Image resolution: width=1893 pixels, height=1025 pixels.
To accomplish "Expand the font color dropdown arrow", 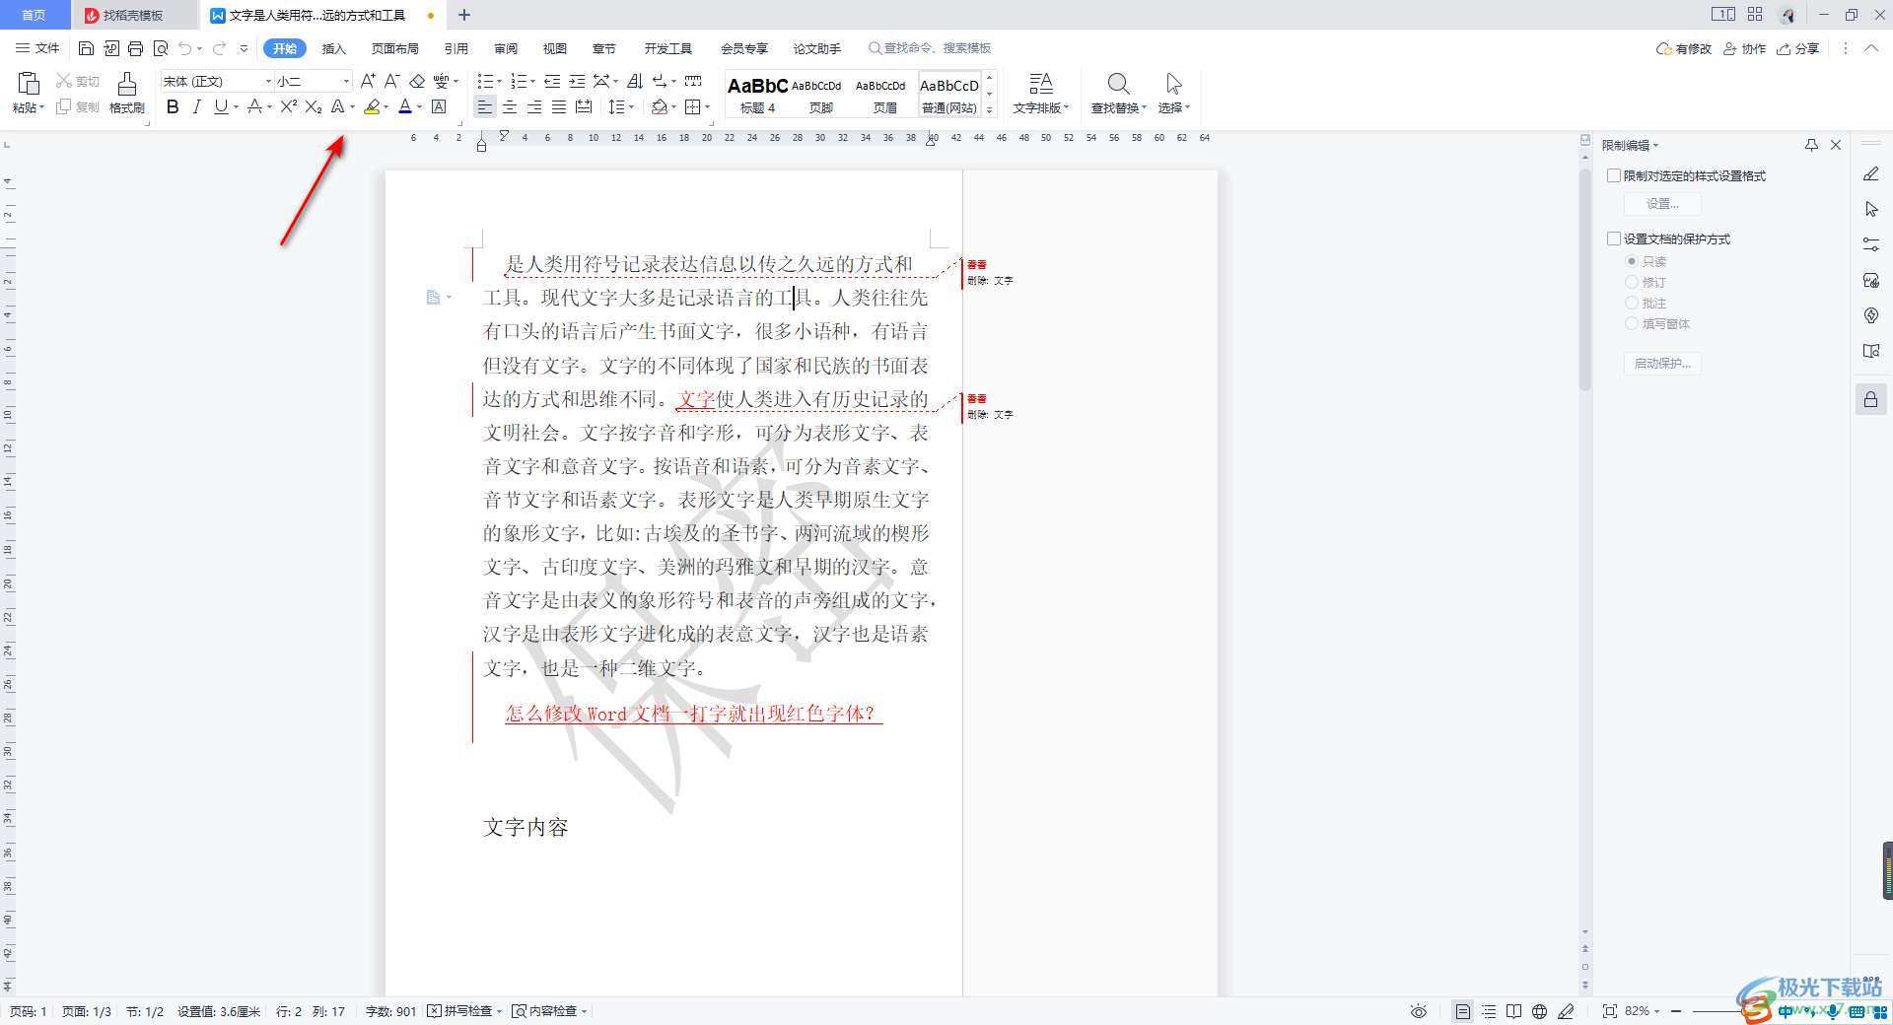I will (420, 107).
